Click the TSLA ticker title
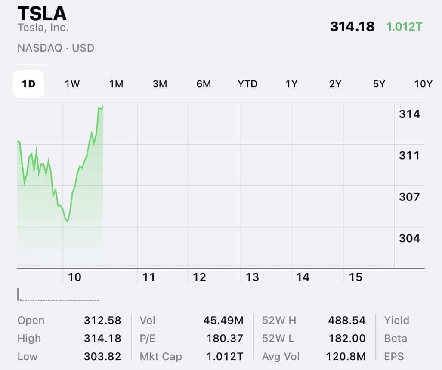 coord(42,14)
